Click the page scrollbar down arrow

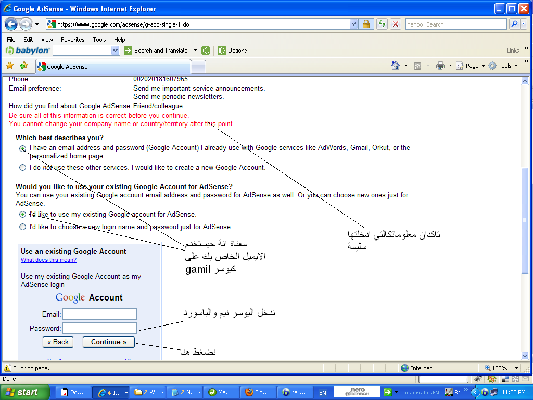click(525, 356)
